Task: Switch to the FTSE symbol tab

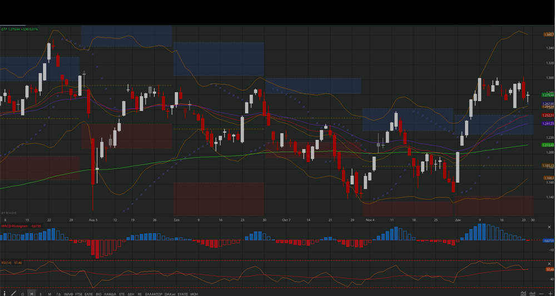Action: tap(79, 294)
